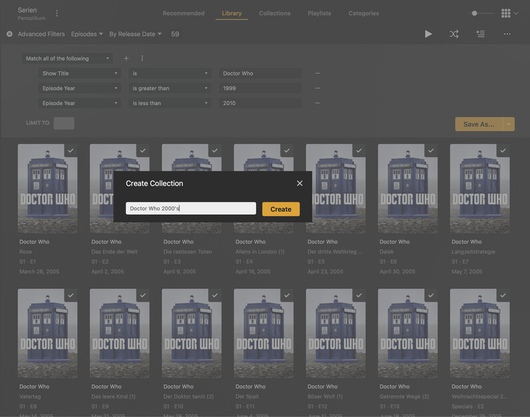Screen dimensions: 530x417
Task: Adjust the poster size slider
Action: 475,13
